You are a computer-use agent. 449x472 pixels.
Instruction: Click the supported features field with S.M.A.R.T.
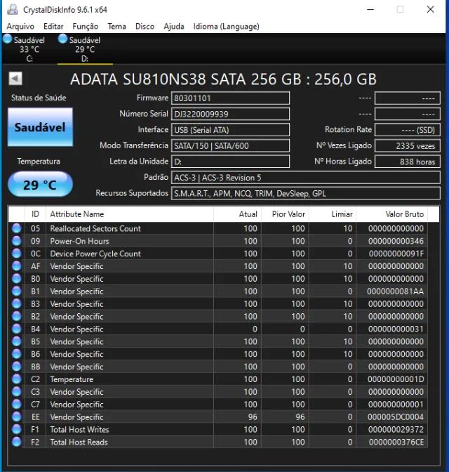pyautogui.click(x=306, y=194)
